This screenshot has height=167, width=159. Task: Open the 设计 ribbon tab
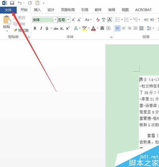point(51,10)
